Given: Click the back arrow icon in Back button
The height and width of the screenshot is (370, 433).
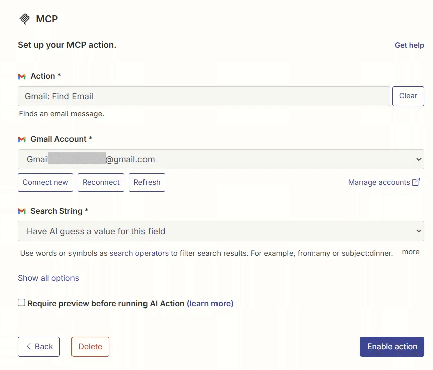Looking at the screenshot, I should tap(29, 347).
